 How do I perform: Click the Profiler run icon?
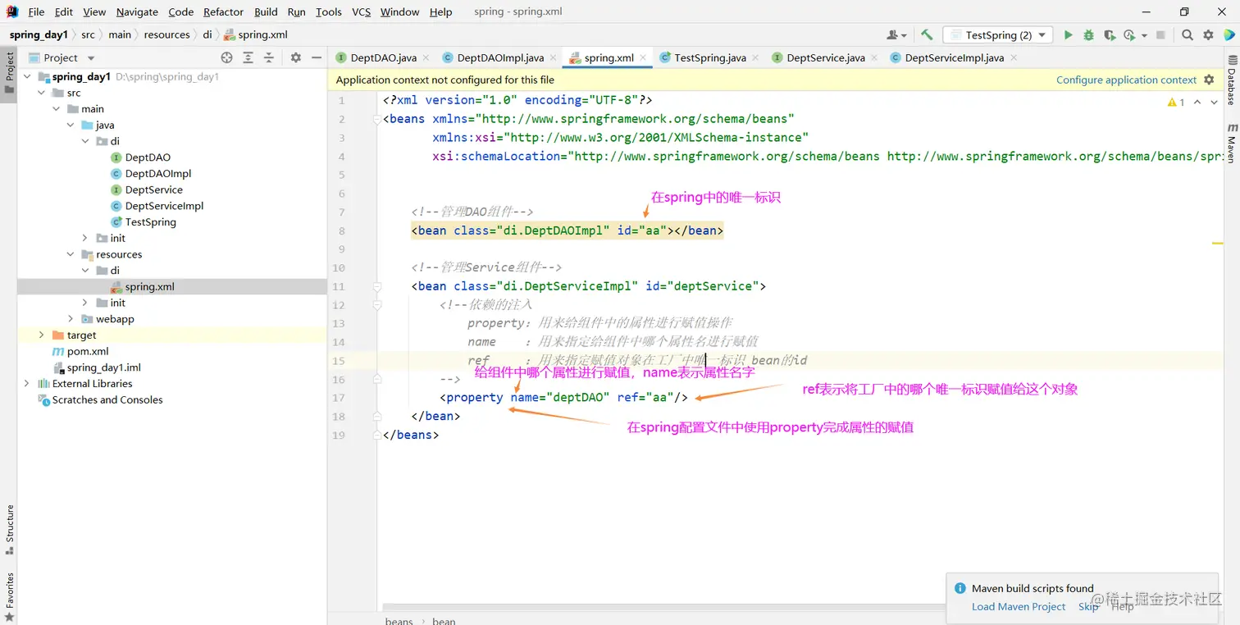[x=1128, y=35]
